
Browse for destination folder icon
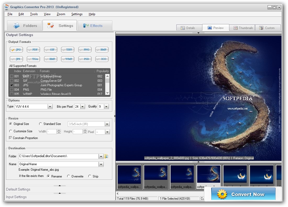[x=106, y=156]
